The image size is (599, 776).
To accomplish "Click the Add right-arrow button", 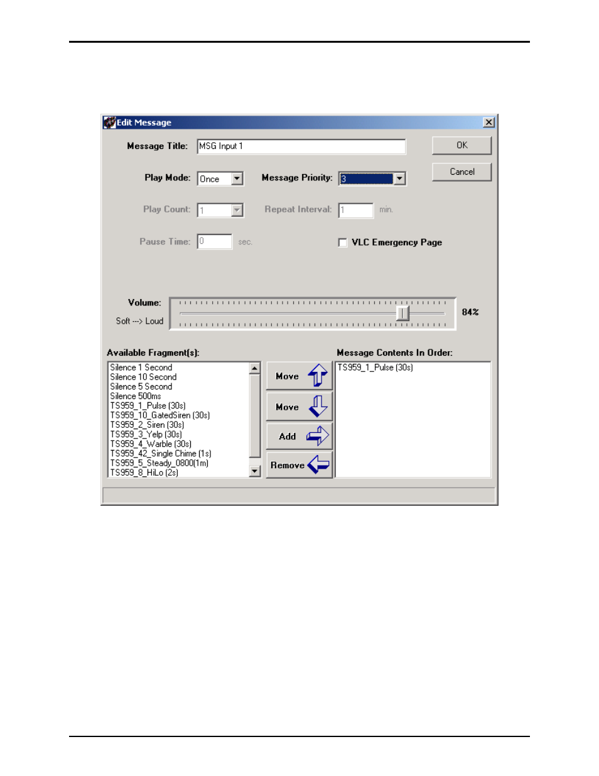I will [x=299, y=436].
